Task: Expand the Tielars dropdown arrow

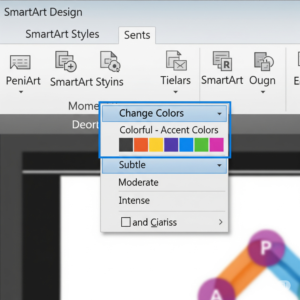Action: (x=175, y=92)
